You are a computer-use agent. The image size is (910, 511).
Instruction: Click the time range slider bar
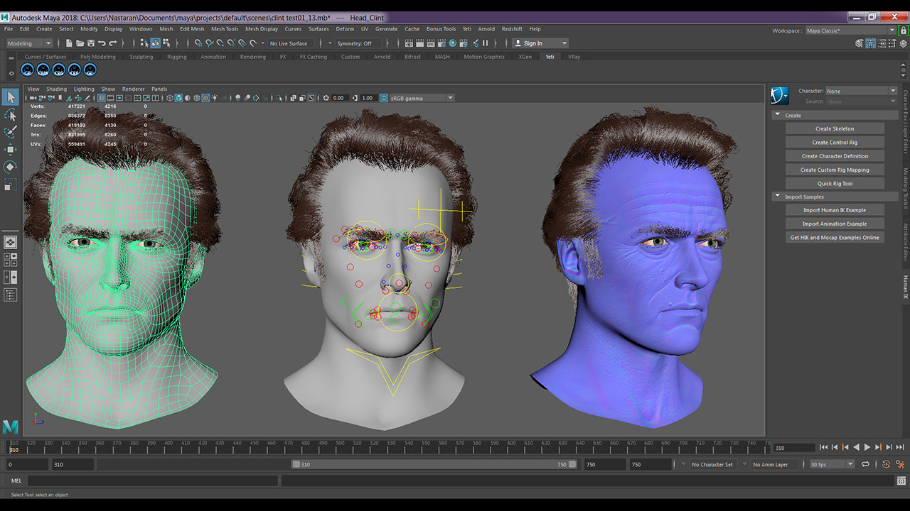[x=434, y=464]
